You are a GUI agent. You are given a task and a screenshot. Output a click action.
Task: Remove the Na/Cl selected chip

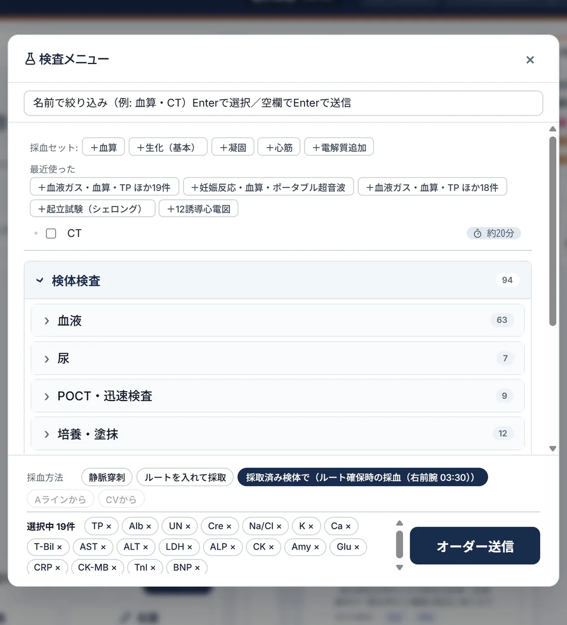[x=279, y=526]
